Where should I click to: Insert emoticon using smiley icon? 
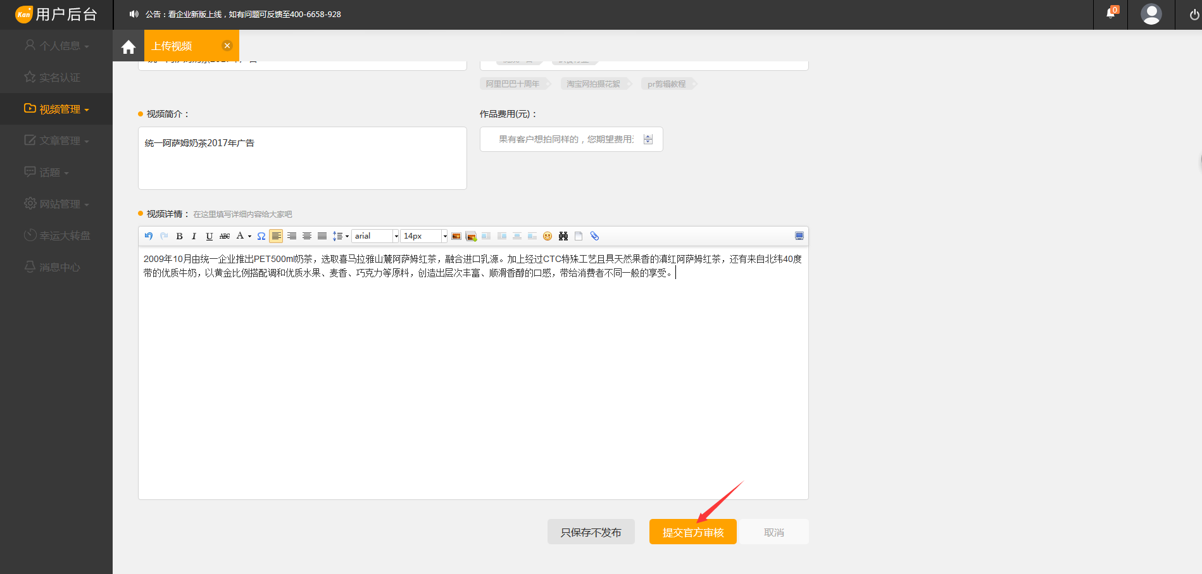[548, 236]
